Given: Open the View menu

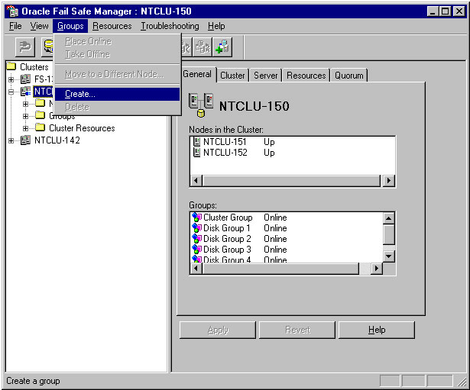Looking at the screenshot, I should click(x=39, y=26).
